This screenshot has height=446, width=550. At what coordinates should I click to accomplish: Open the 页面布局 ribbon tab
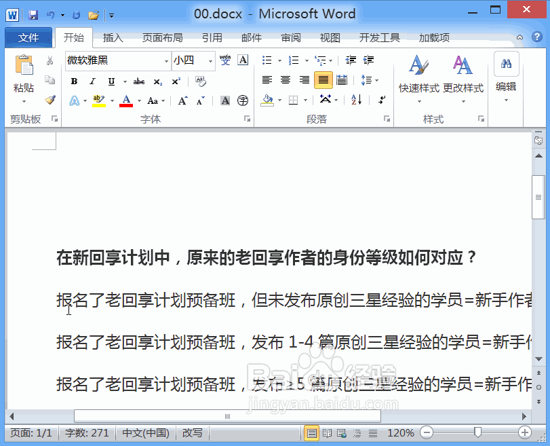tap(163, 38)
